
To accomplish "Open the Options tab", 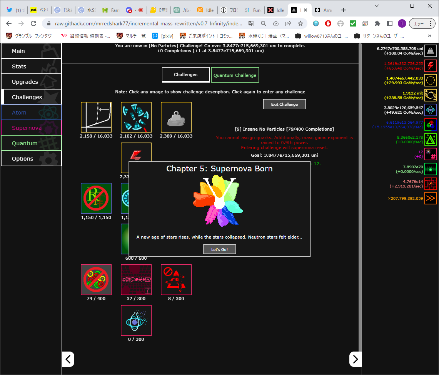I will coord(32,159).
